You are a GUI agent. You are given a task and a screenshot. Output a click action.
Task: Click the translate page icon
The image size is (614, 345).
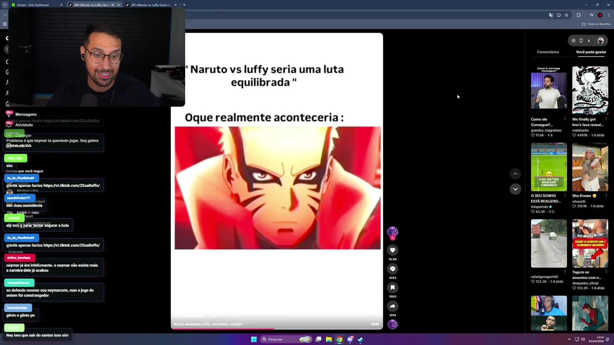[551, 15]
